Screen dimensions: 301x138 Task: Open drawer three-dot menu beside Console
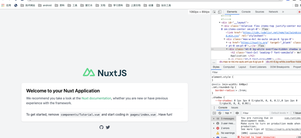click(214, 108)
